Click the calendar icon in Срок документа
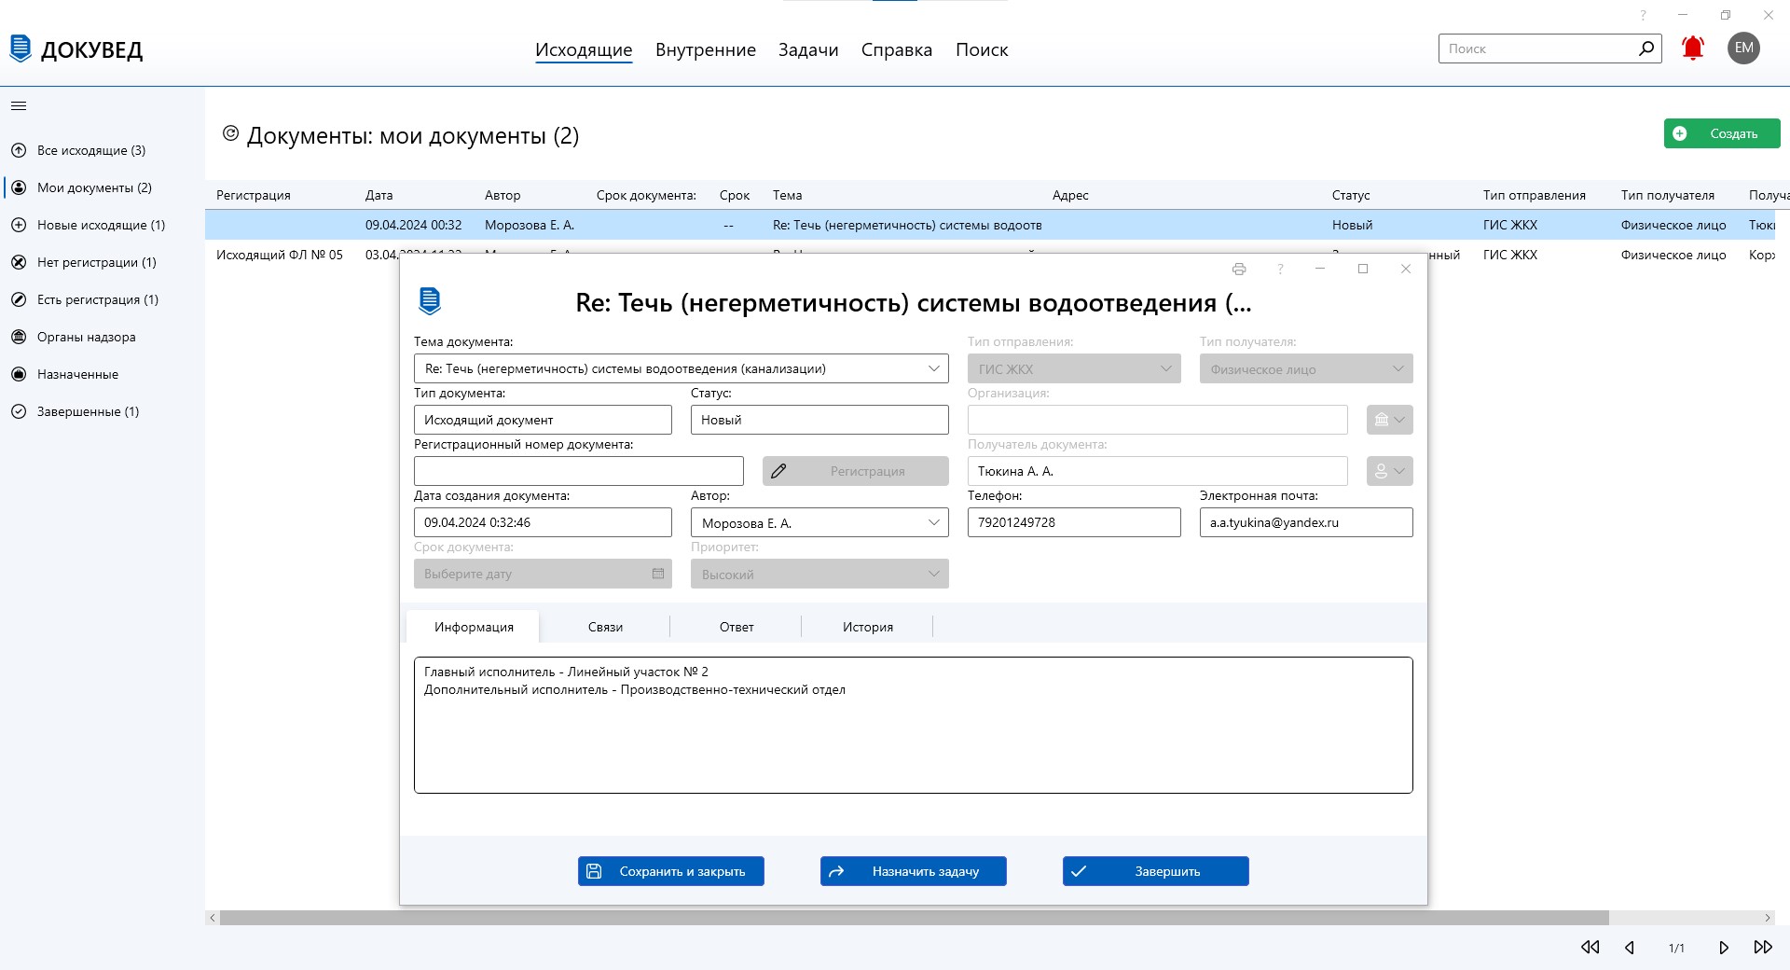1790x970 pixels. pos(658,574)
